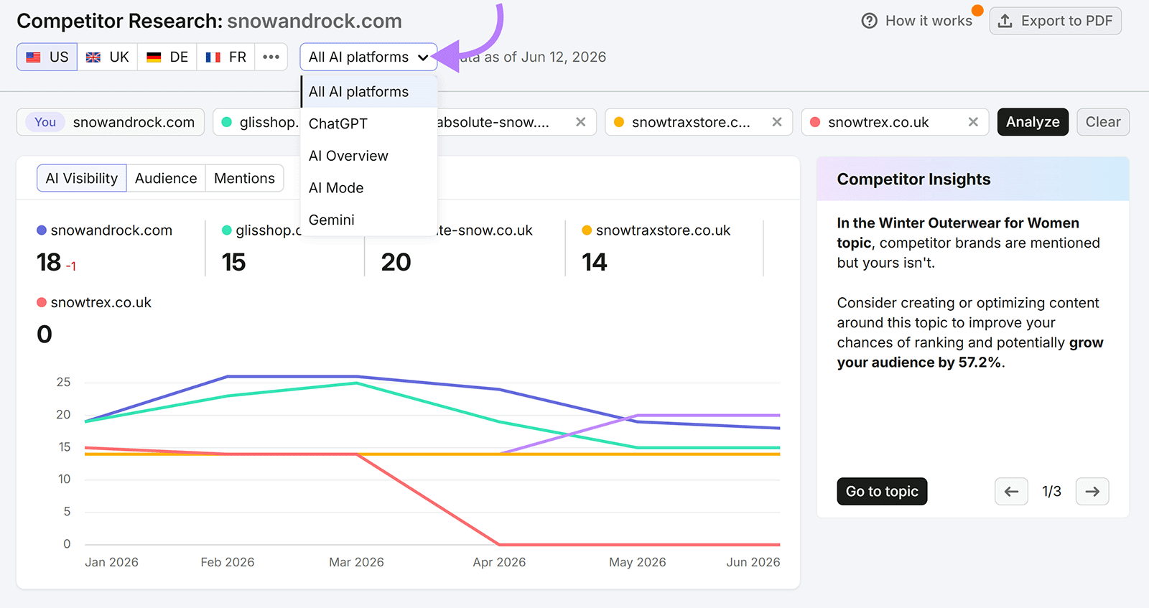The height and width of the screenshot is (608, 1149).
Task: Click the snowtraxstore competitor field
Action: 699,122
